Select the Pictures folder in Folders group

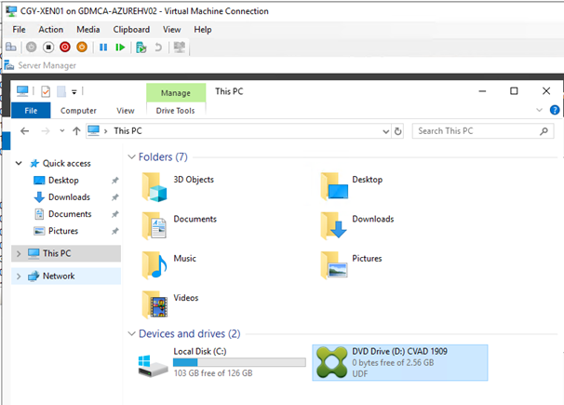pyautogui.click(x=351, y=265)
